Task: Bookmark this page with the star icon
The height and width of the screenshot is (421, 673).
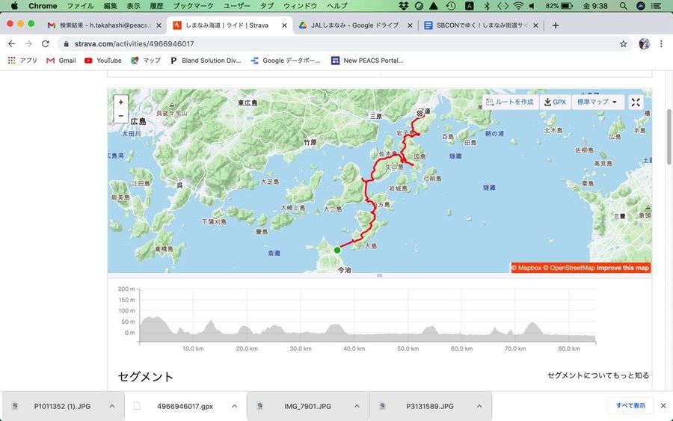Action: 623,44
